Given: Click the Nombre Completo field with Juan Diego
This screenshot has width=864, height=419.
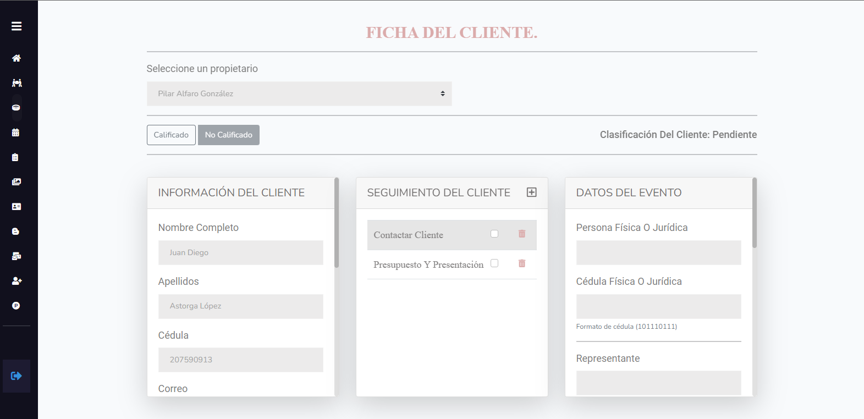Looking at the screenshot, I should pos(241,253).
